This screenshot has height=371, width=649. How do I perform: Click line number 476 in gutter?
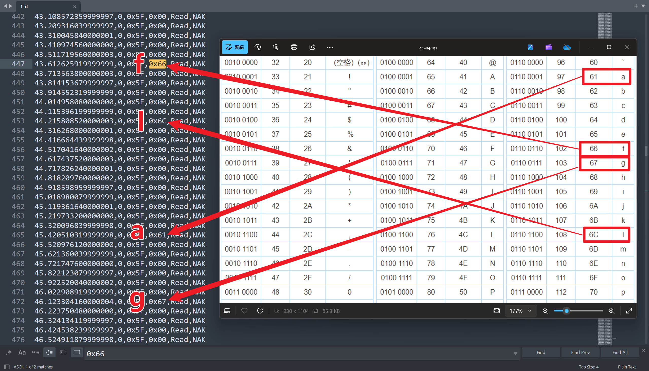click(18, 340)
